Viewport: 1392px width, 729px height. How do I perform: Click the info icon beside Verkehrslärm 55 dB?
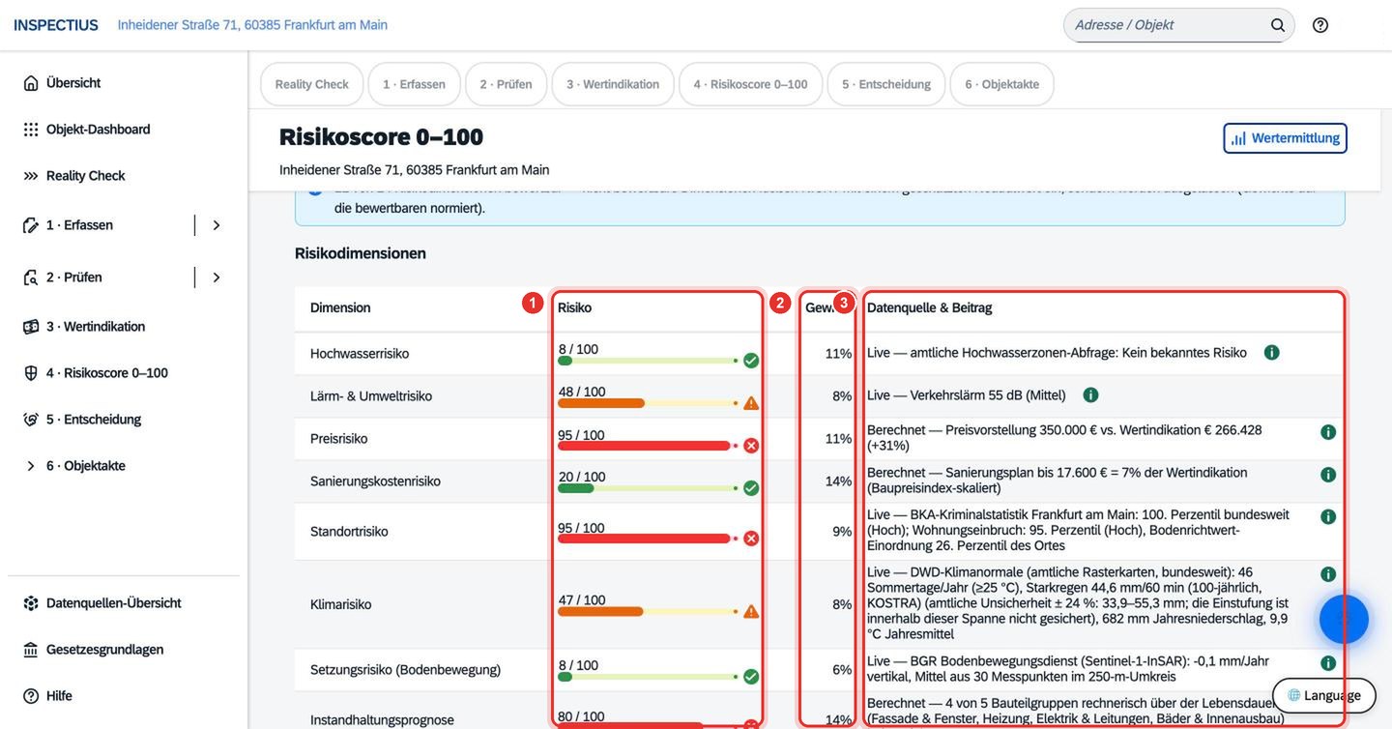pos(1090,395)
